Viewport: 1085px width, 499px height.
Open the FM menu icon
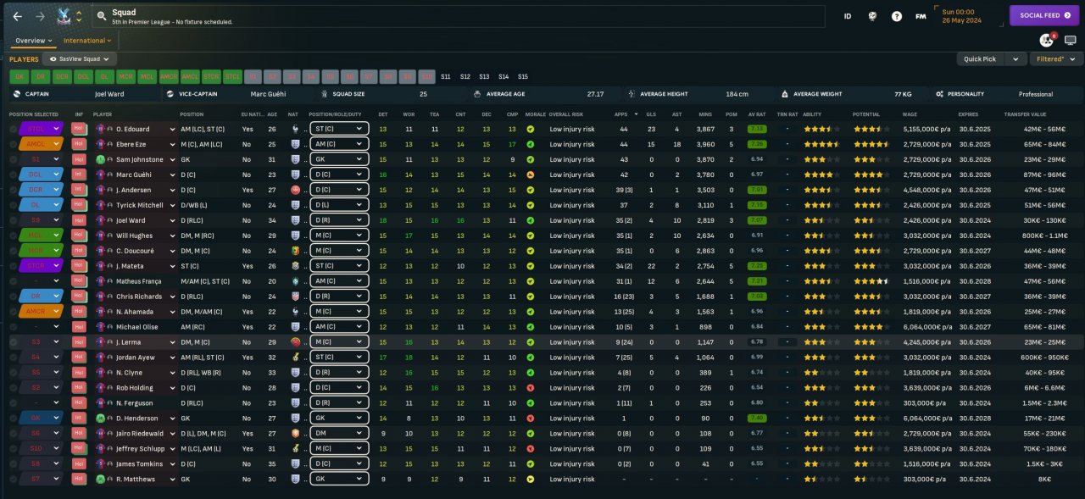point(921,16)
